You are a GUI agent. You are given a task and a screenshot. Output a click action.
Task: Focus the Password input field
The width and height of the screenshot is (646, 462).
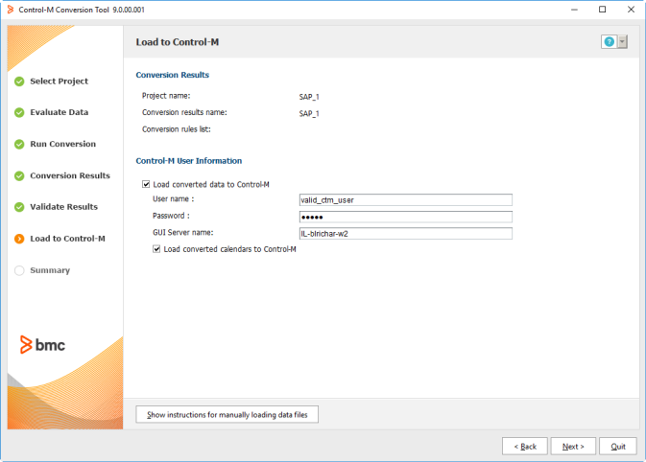[x=406, y=217]
